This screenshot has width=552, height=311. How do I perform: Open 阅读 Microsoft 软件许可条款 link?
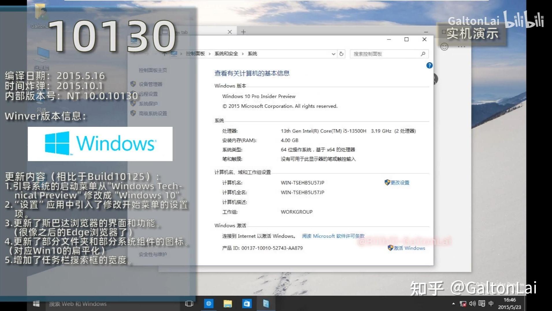(333, 236)
